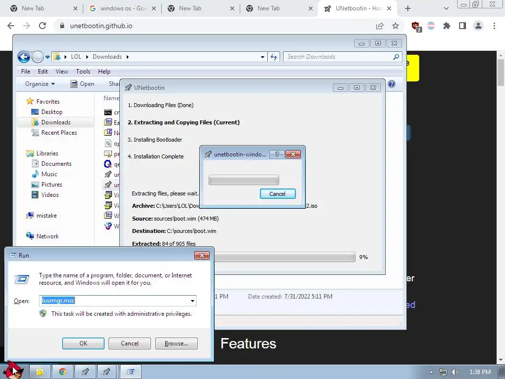Open the Explorer View menu

tap(62, 72)
